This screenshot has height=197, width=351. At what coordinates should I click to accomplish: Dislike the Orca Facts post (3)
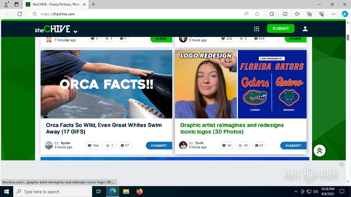pos(109,146)
